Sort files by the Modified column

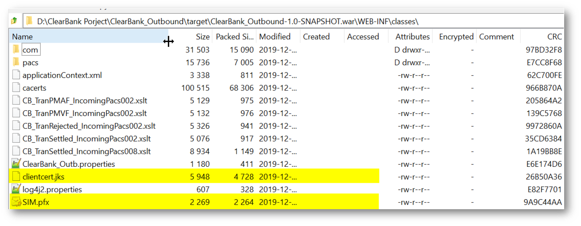[x=275, y=37]
